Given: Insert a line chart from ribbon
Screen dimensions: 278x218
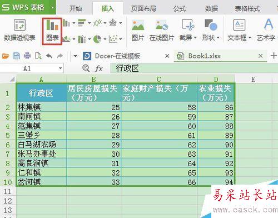Looking at the screenshot, I should pos(97,23).
